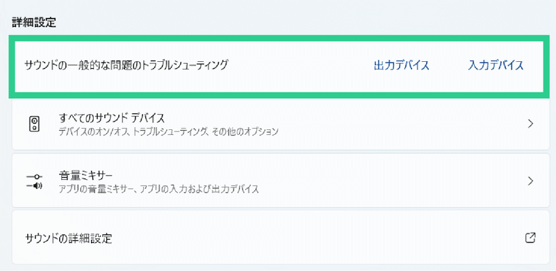Open the 入力デバイス troubleshooting link
The height and width of the screenshot is (271, 556).
click(496, 65)
